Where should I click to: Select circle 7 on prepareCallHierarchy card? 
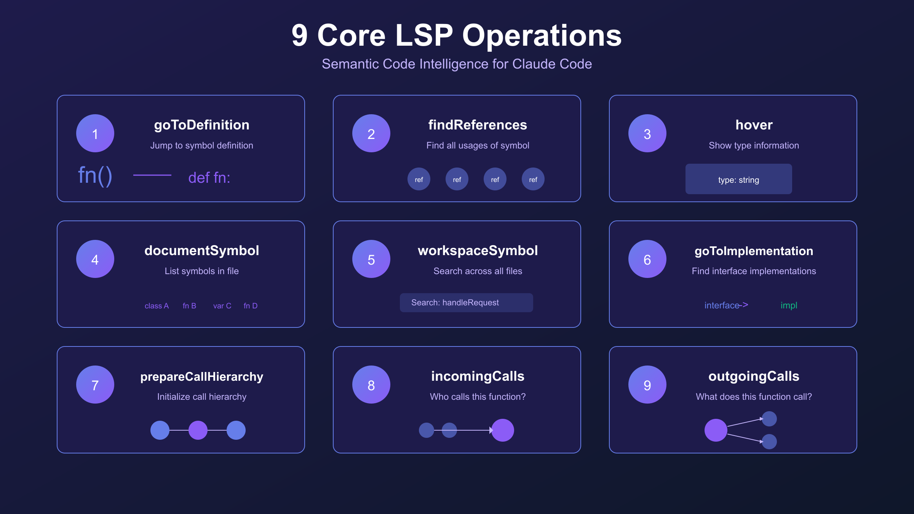[x=95, y=384]
